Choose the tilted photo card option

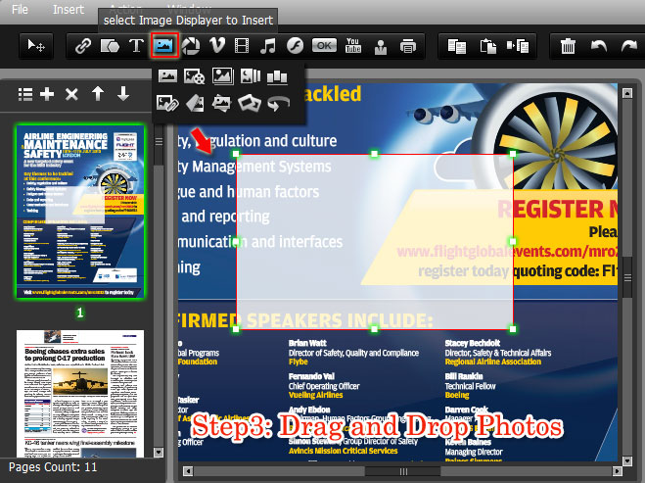pos(195,103)
